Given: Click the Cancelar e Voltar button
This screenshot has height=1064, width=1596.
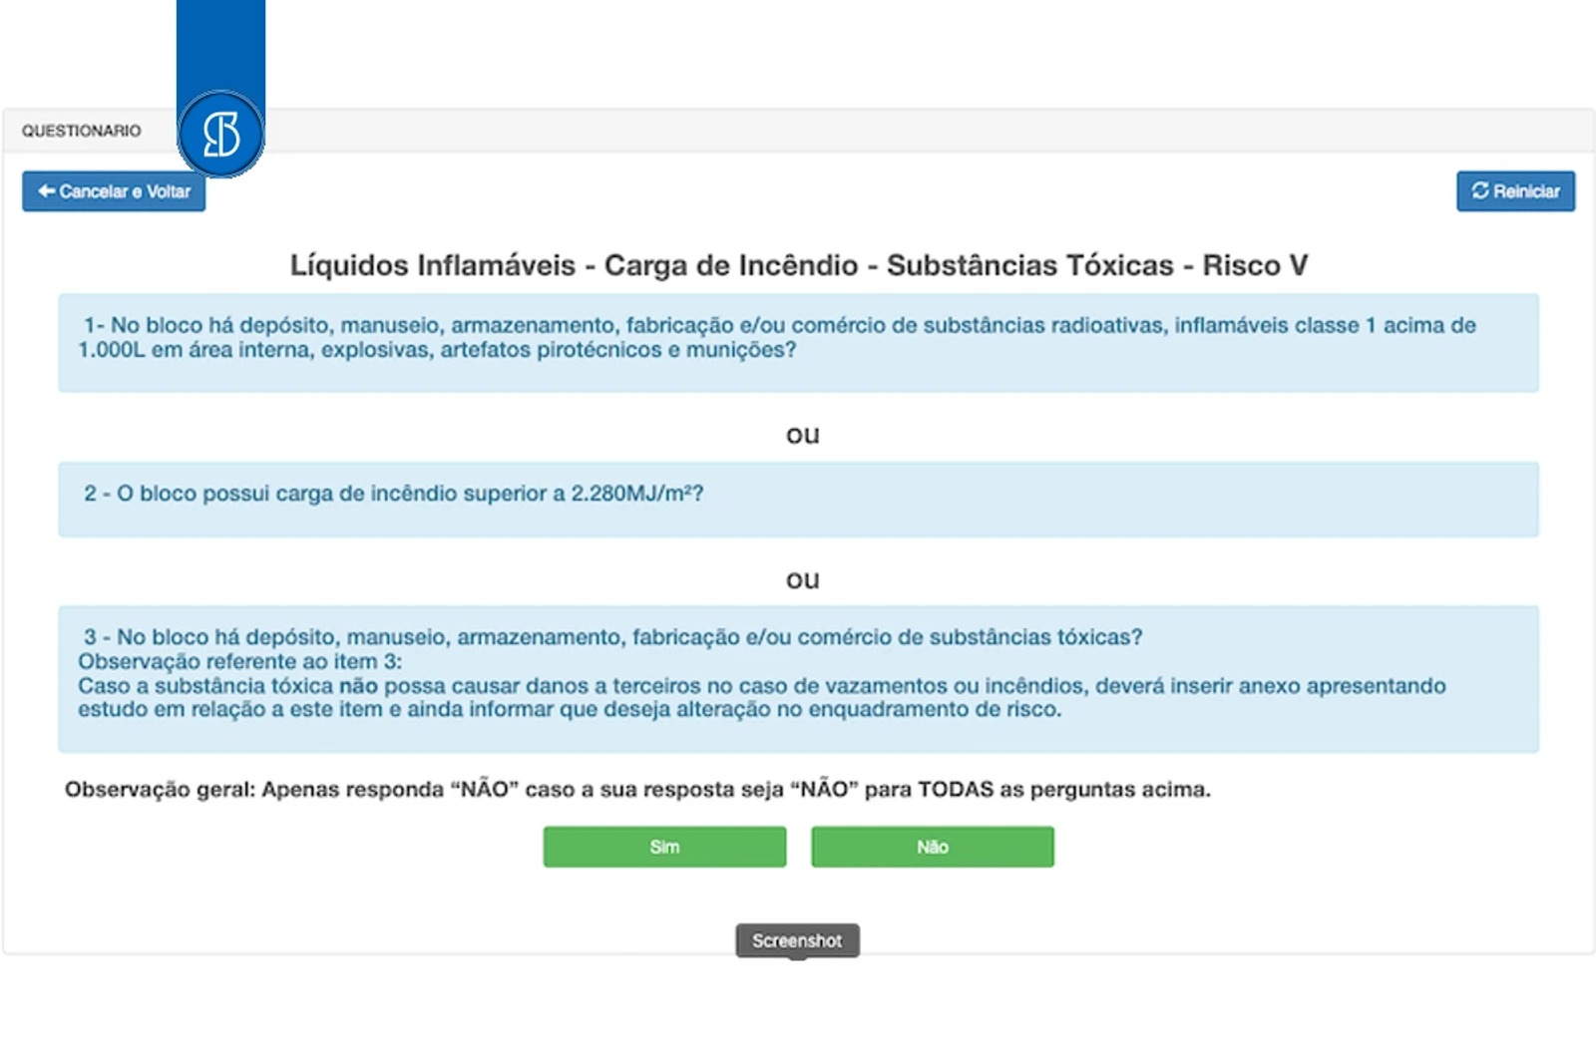Looking at the screenshot, I should click(x=114, y=191).
